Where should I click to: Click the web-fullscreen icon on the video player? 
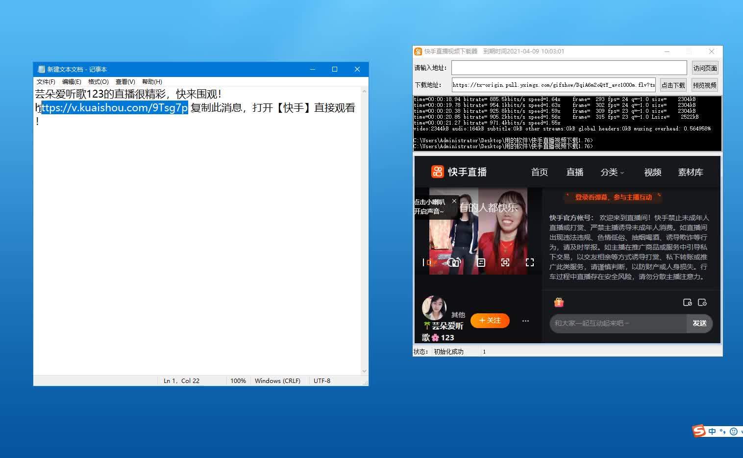505,262
